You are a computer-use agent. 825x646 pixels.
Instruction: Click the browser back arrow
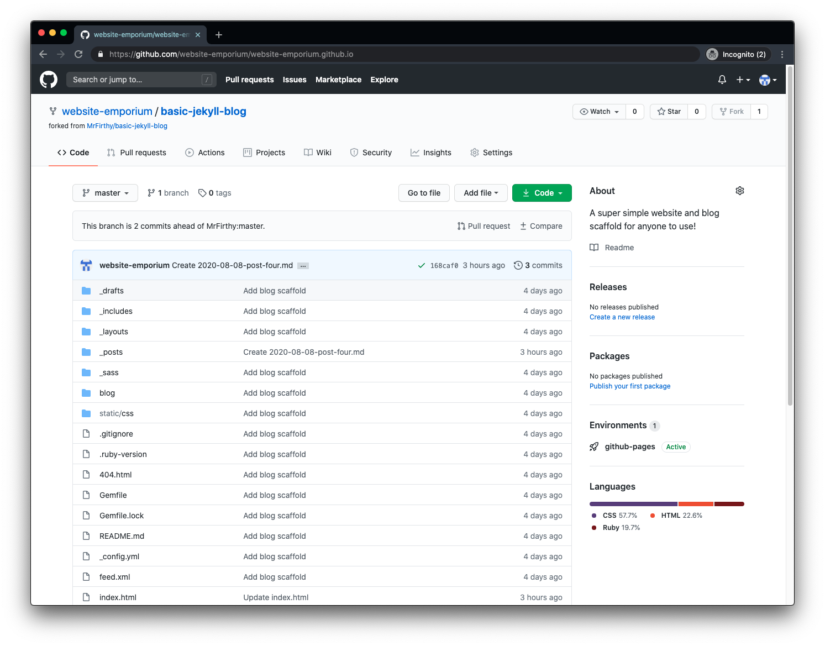coord(43,54)
